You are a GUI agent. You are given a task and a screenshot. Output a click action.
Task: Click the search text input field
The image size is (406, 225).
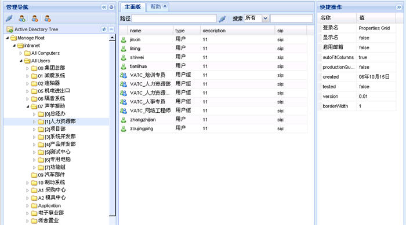pos(292,19)
